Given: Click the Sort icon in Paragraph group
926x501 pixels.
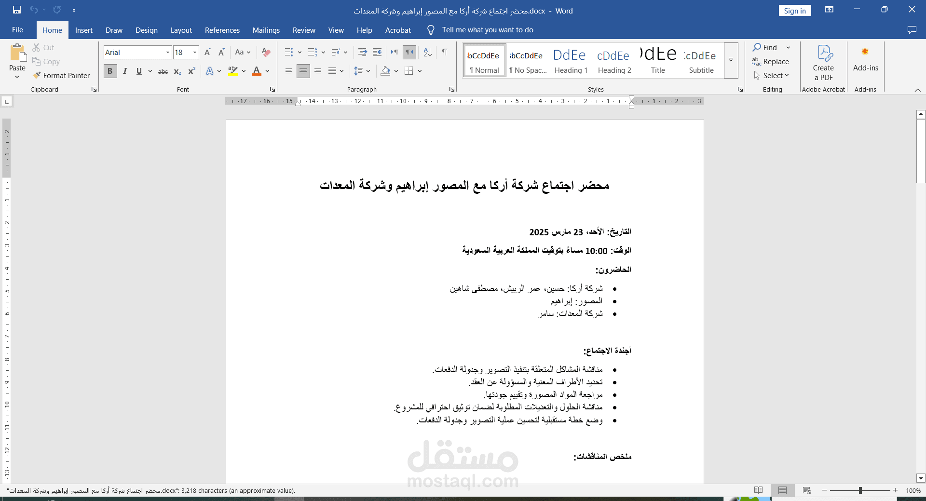Looking at the screenshot, I should point(427,52).
